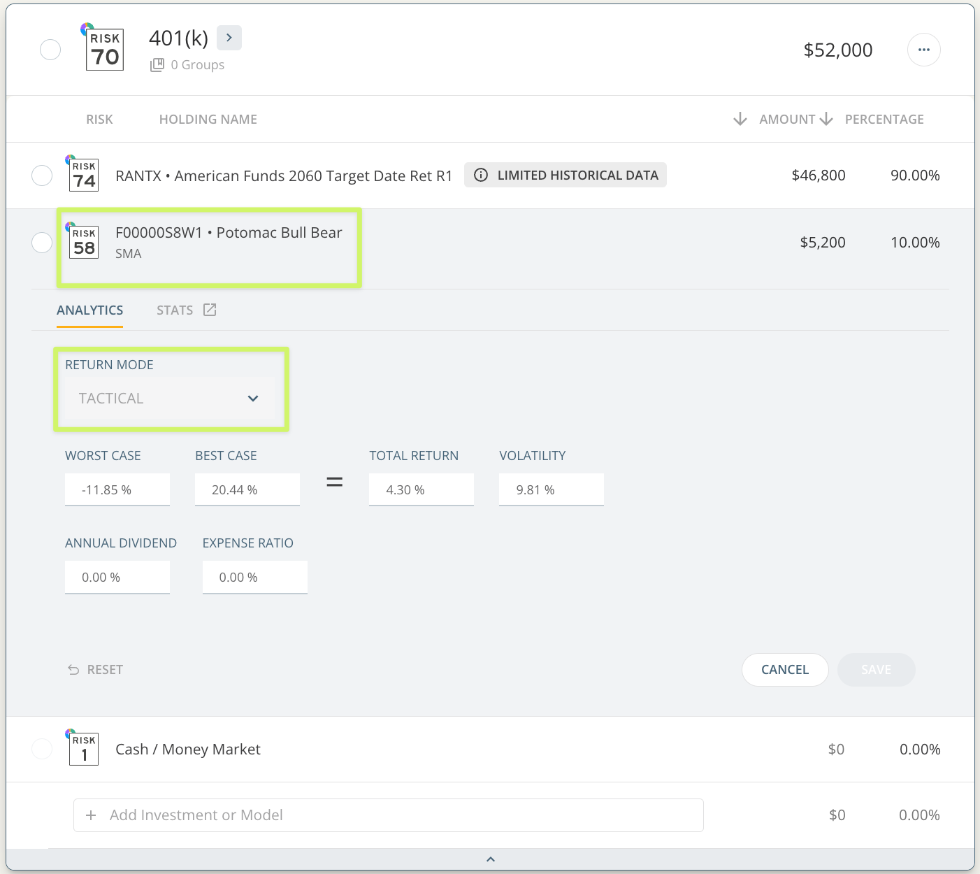Click the Cancel button

tap(784, 670)
